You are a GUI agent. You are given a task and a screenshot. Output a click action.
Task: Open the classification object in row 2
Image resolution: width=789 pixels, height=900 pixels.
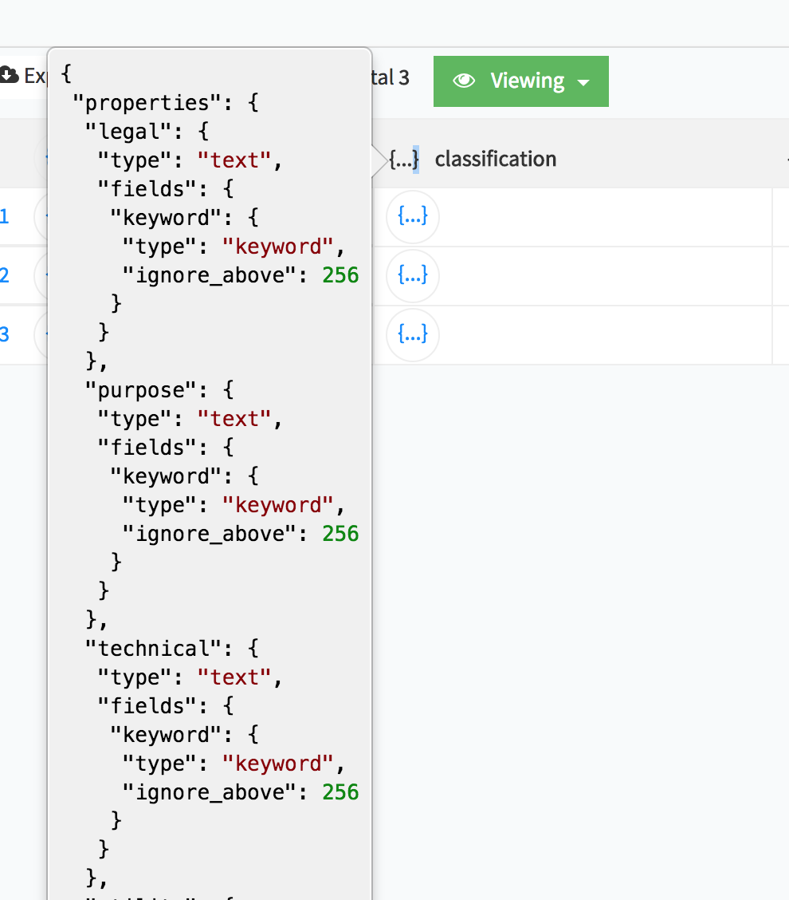pyautogui.click(x=413, y=275)
